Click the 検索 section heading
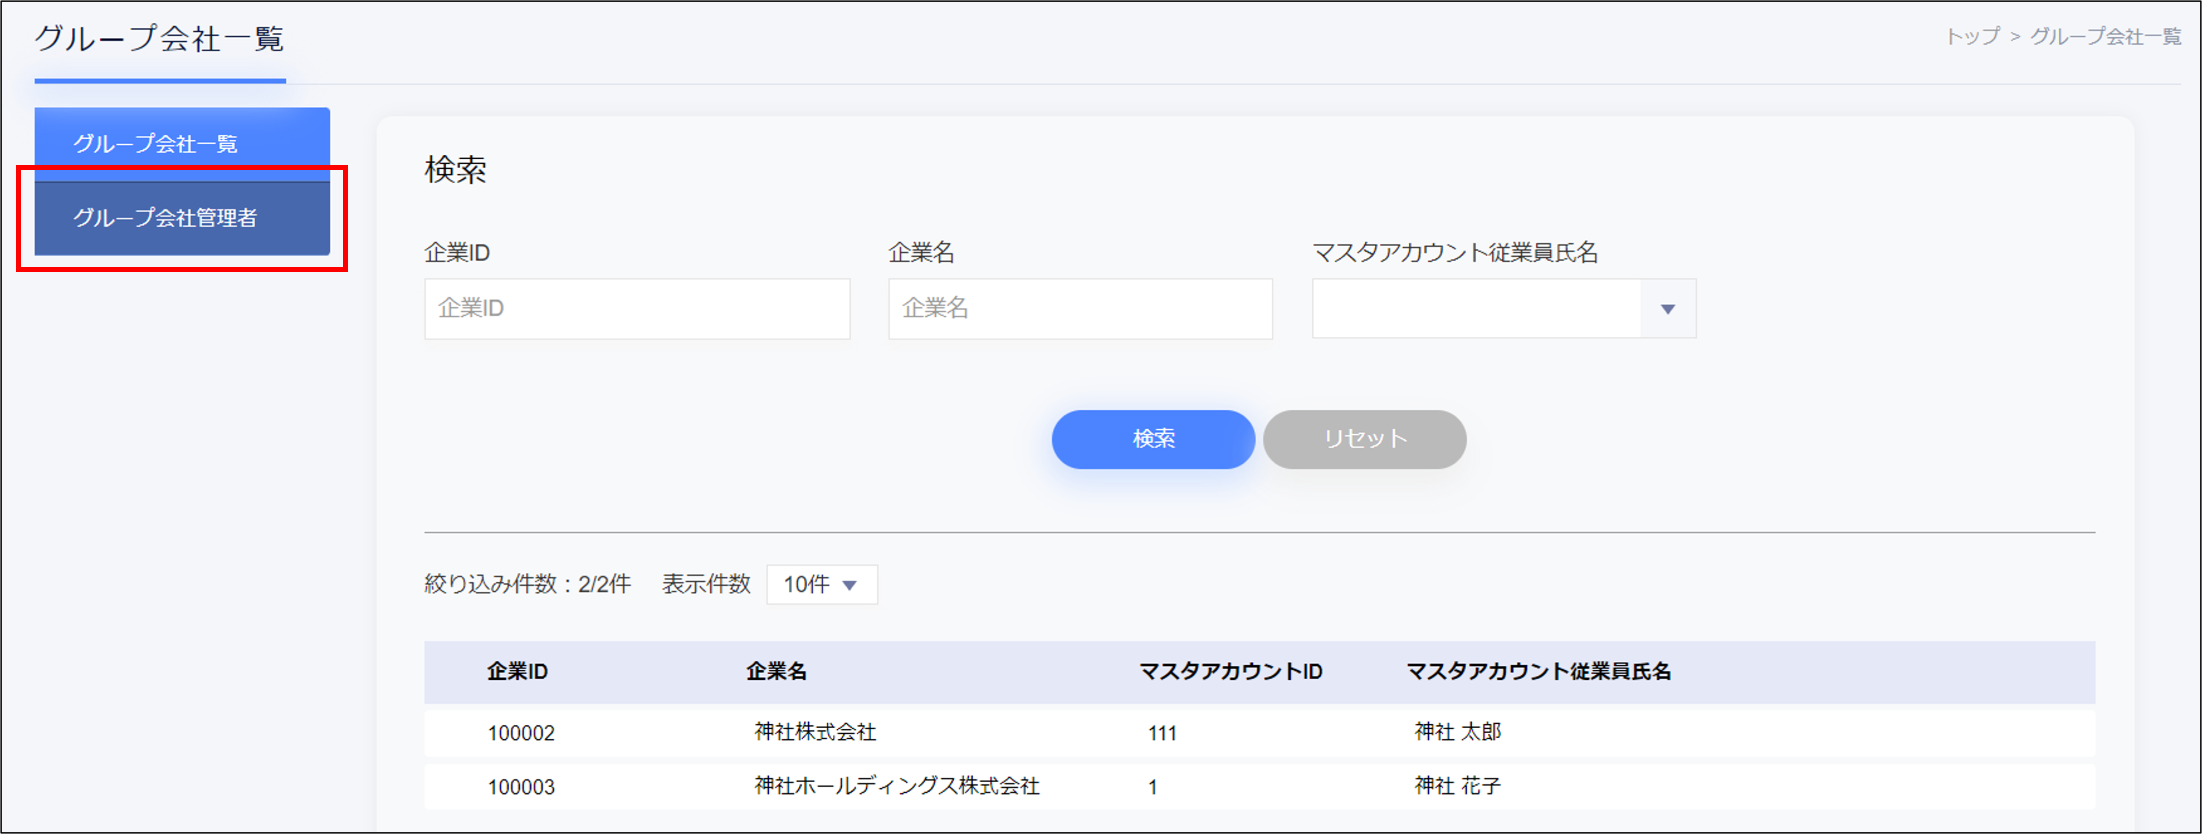Viewport: 2202px width, 834px height. pyautogui.click(x=456, y=170)
